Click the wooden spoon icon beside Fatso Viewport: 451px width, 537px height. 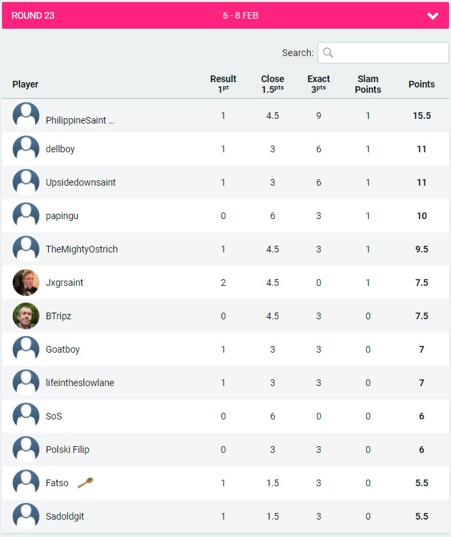pyautogui.click(x=85, y=483)
